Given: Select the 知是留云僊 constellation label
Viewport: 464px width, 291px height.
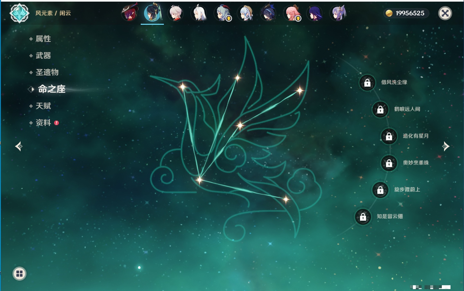Looking at the screenshot, I should 390,216.
